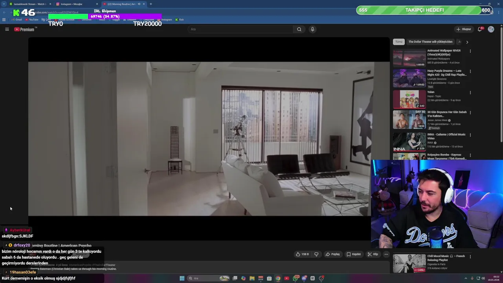Open options menu for Yalan video
Screen dimensions: 503x283
point(470,93)
